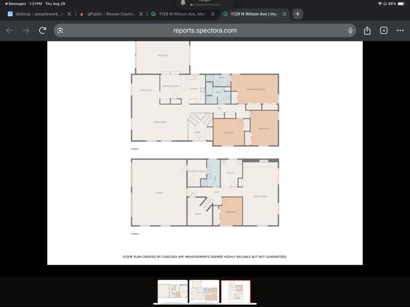Open the Share sheet
Viewport: 410px width, 307px height.
pos(368,30)
